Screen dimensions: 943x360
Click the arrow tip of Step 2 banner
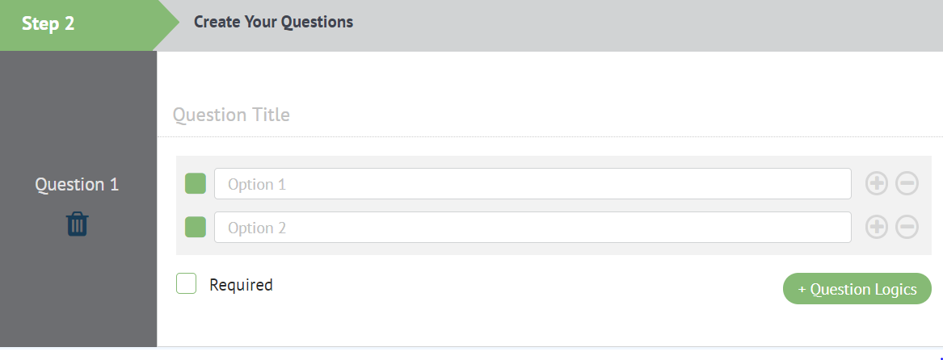[168, 24]
